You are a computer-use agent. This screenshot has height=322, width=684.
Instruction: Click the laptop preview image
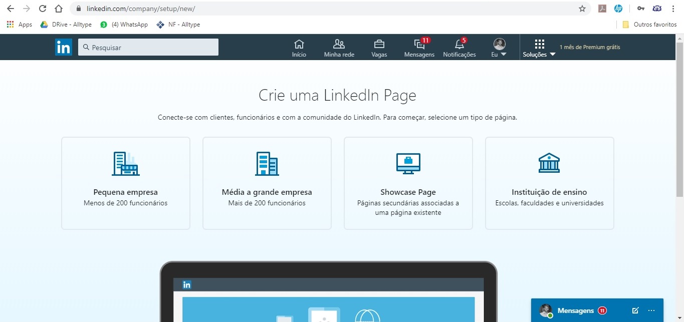pyautogui.click(x=329, y=291)
